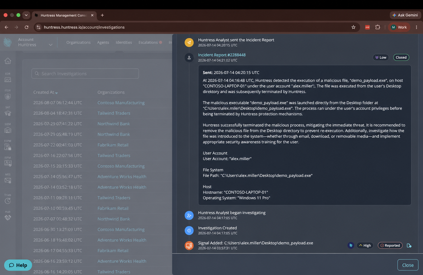Open the EDR section in sidebar
Image resolution: width=423 pixels, height=275 pixels.
pyautogui.click(x=8, y=78)
